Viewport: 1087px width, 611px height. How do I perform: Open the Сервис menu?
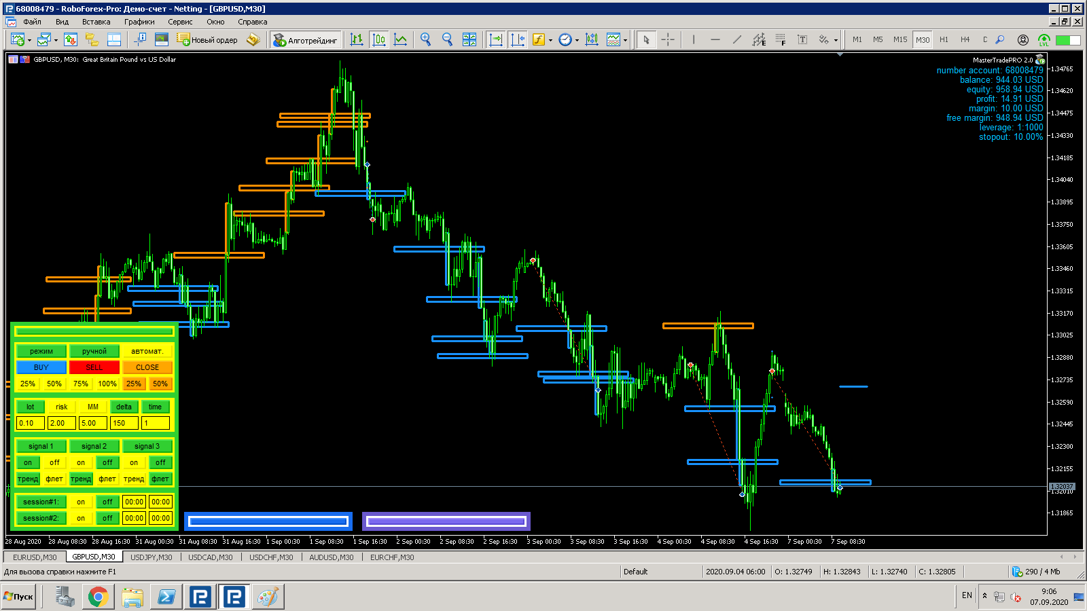pyautogui.click(x=181, y=22)
